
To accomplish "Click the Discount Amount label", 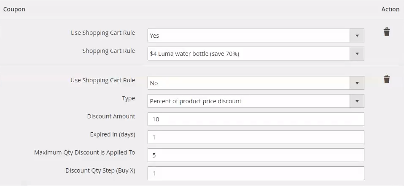I will click(111, 116).
